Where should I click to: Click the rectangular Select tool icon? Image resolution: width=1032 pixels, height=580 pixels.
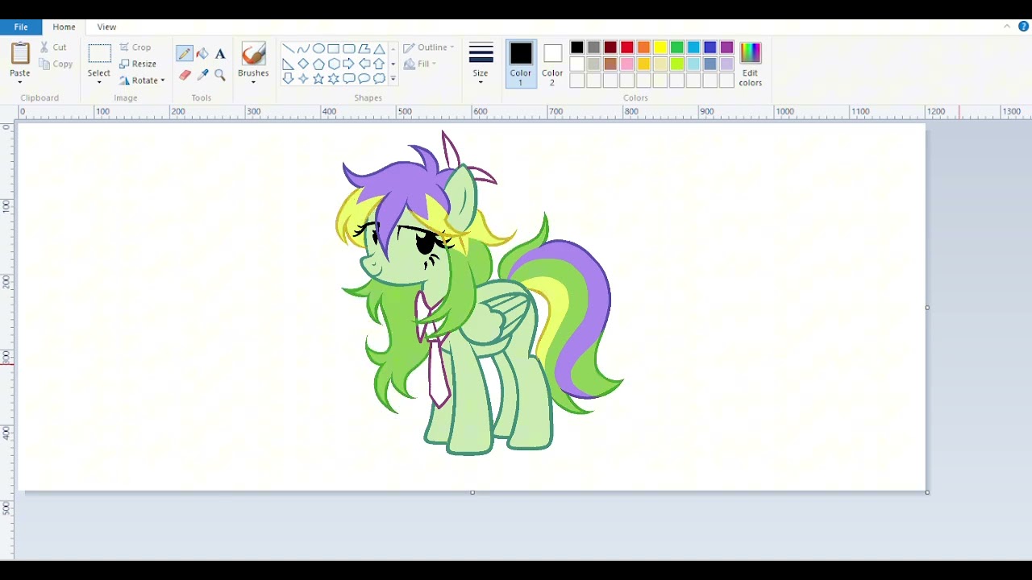99,54
